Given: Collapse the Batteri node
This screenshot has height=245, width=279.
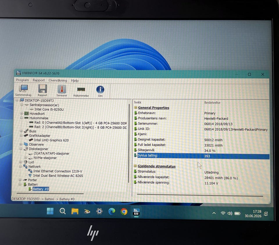Looking at the screenshot, I should click(20, 184).
